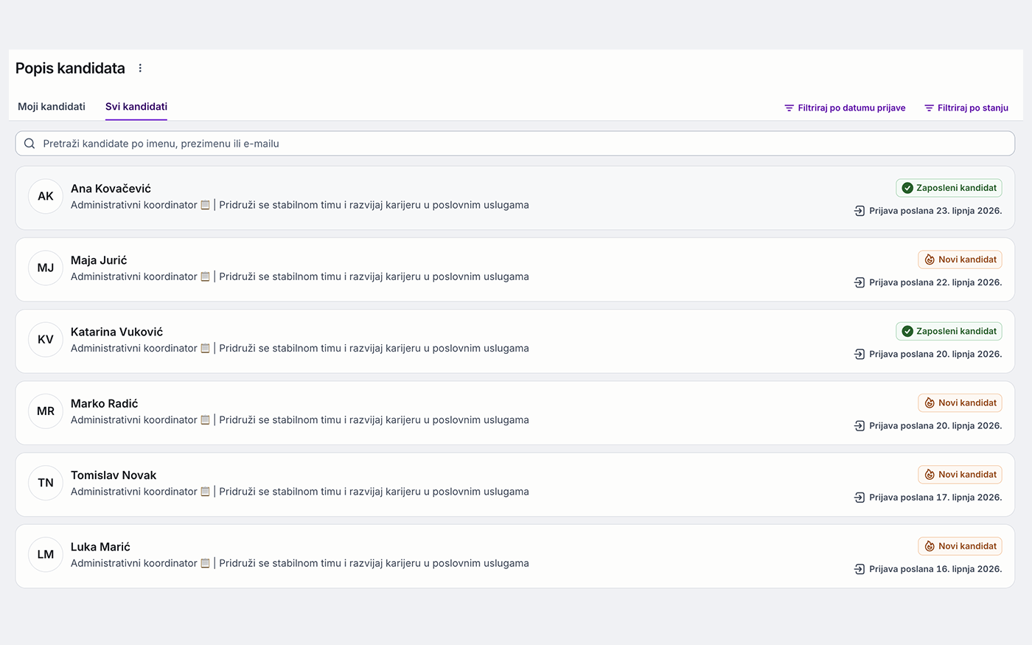Click Novi kandidat badge for Tomislav Novak
This screenshot has height=645, width=1032.
pyautogui.click(x=960, y=474)
